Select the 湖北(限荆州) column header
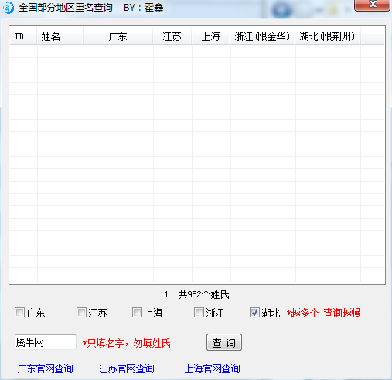Screen dimensions: 392x380 pos(327,36)
